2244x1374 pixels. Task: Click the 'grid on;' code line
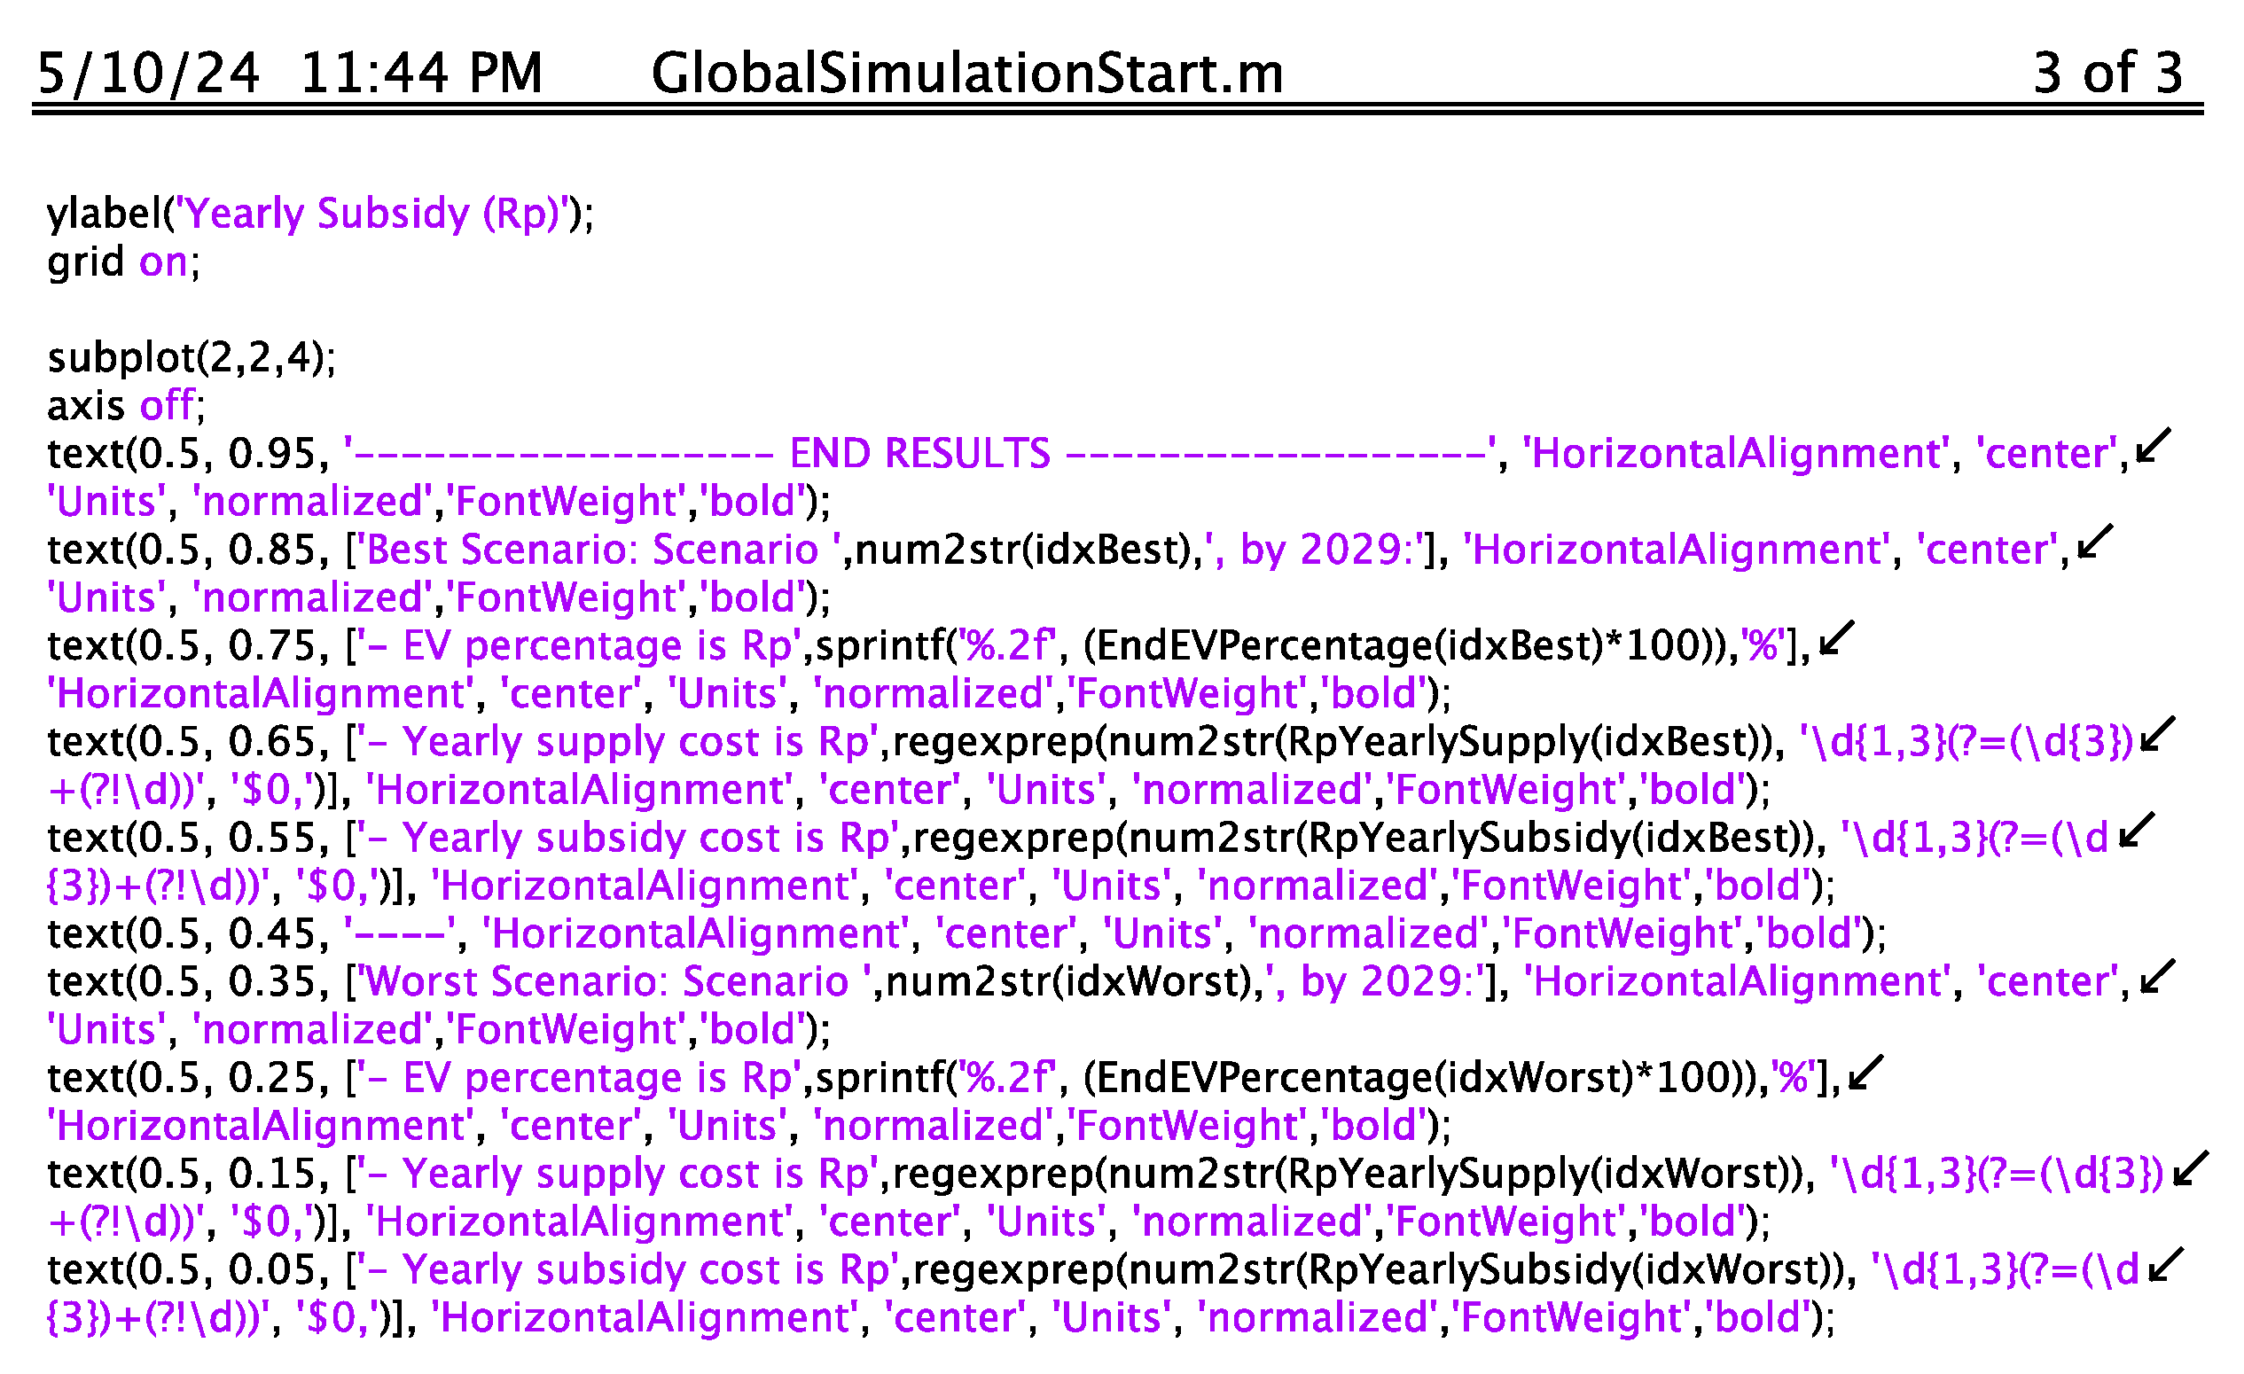pos(123,262)
